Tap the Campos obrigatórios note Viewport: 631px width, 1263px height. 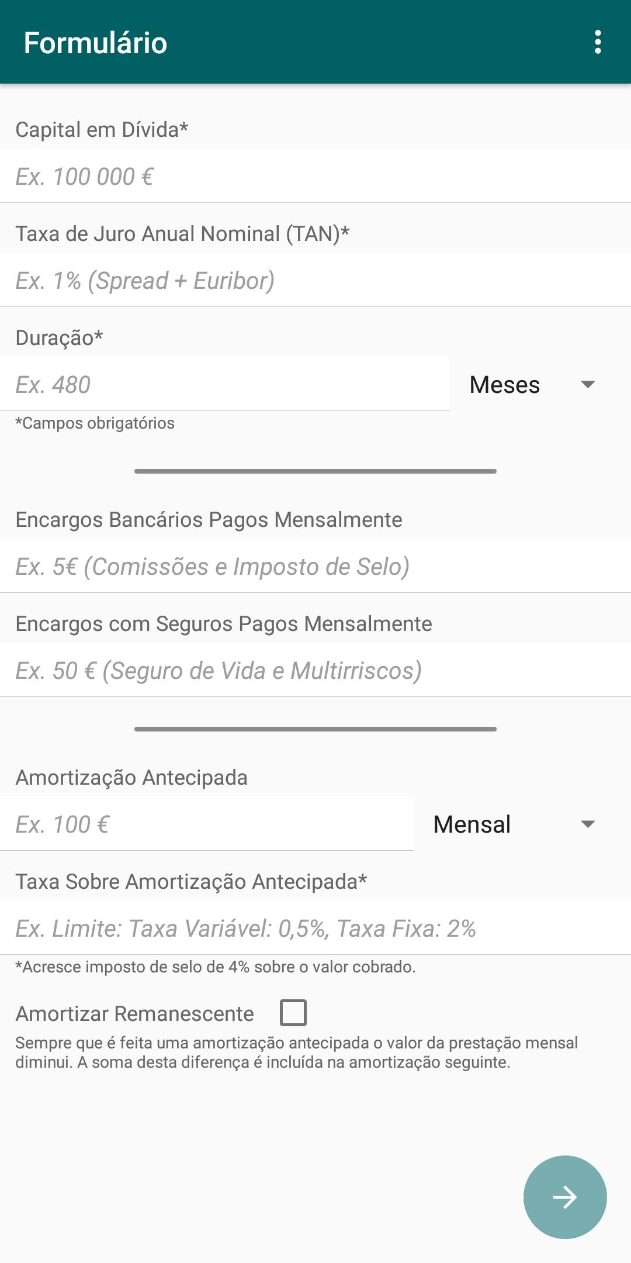95,423
